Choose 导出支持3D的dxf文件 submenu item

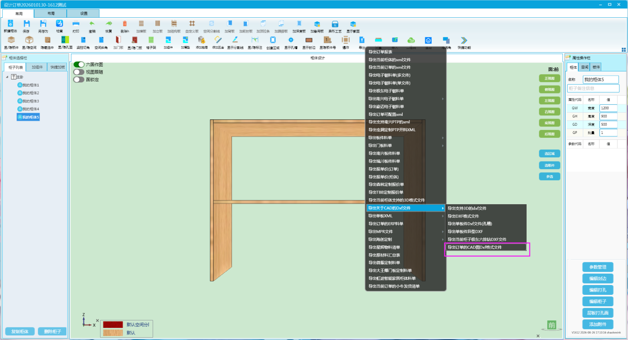486,208
